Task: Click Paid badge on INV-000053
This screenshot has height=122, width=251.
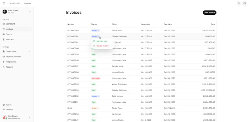Action: pos(93,84)
